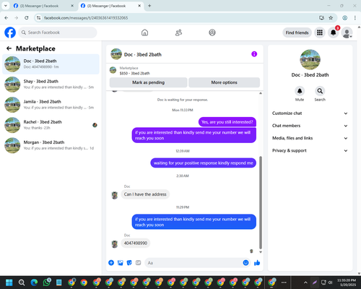Click the chat scroll down arrow
The height and width of the screenshot is (289, 361).
tap(261, 252)
